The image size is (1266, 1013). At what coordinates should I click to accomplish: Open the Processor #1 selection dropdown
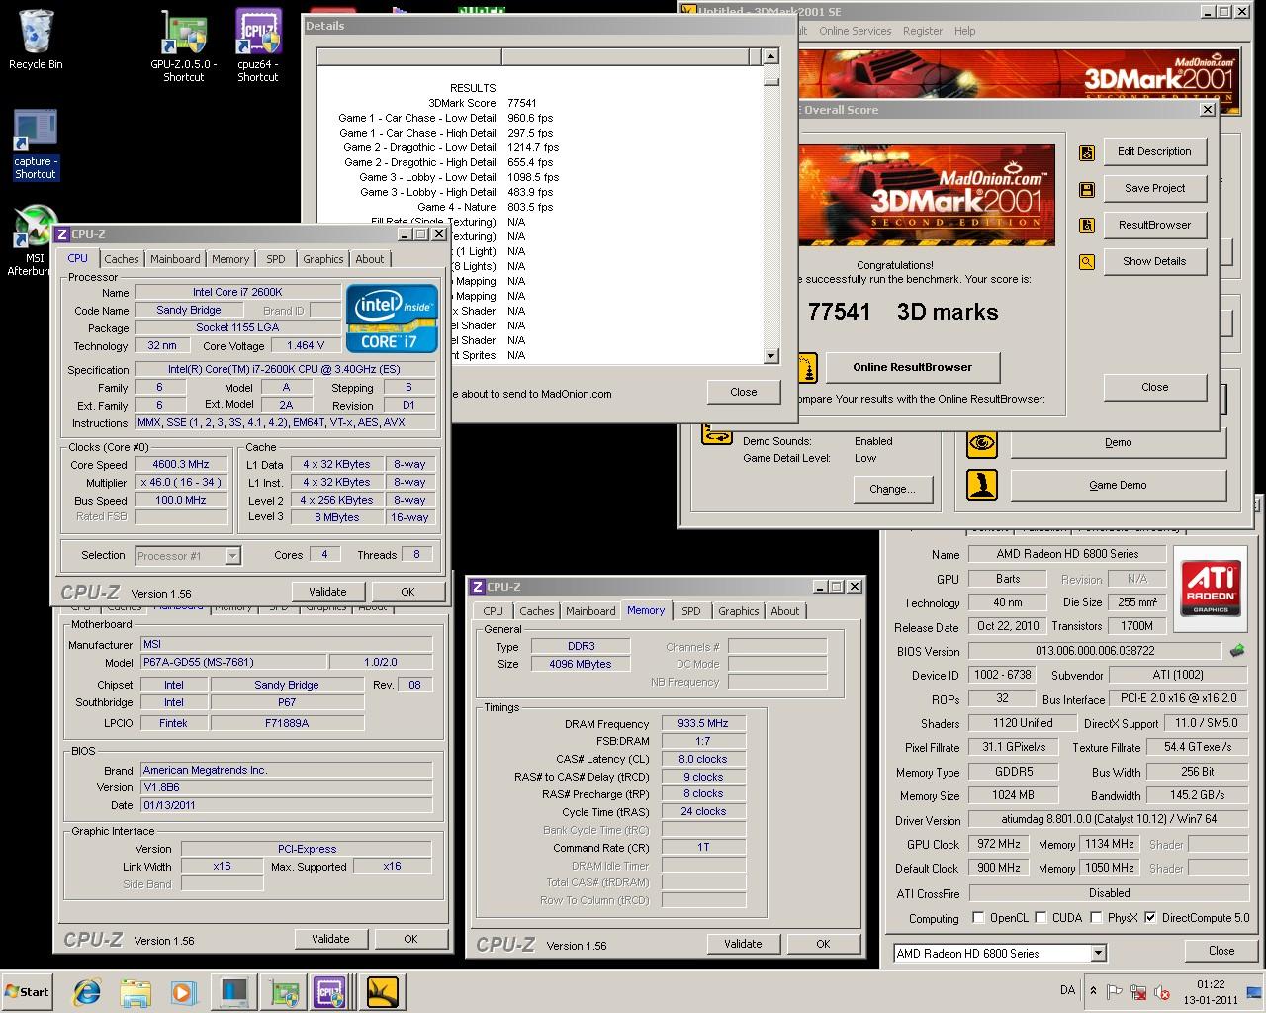pyautogui.click(x=232, y=556)
